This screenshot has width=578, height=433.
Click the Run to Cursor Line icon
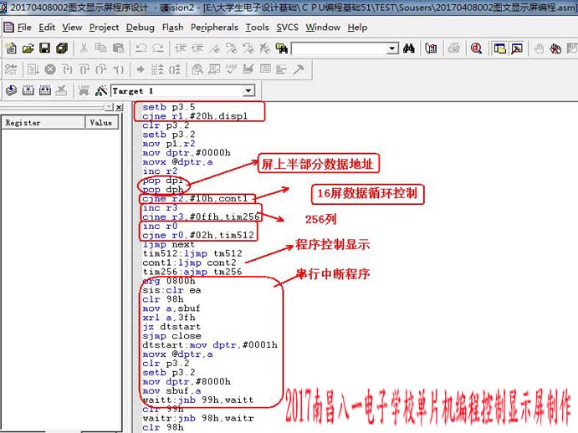click(118, 69)
